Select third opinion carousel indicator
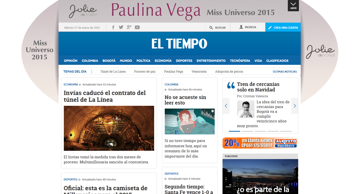Screen dimensions: 359x194 260,131
